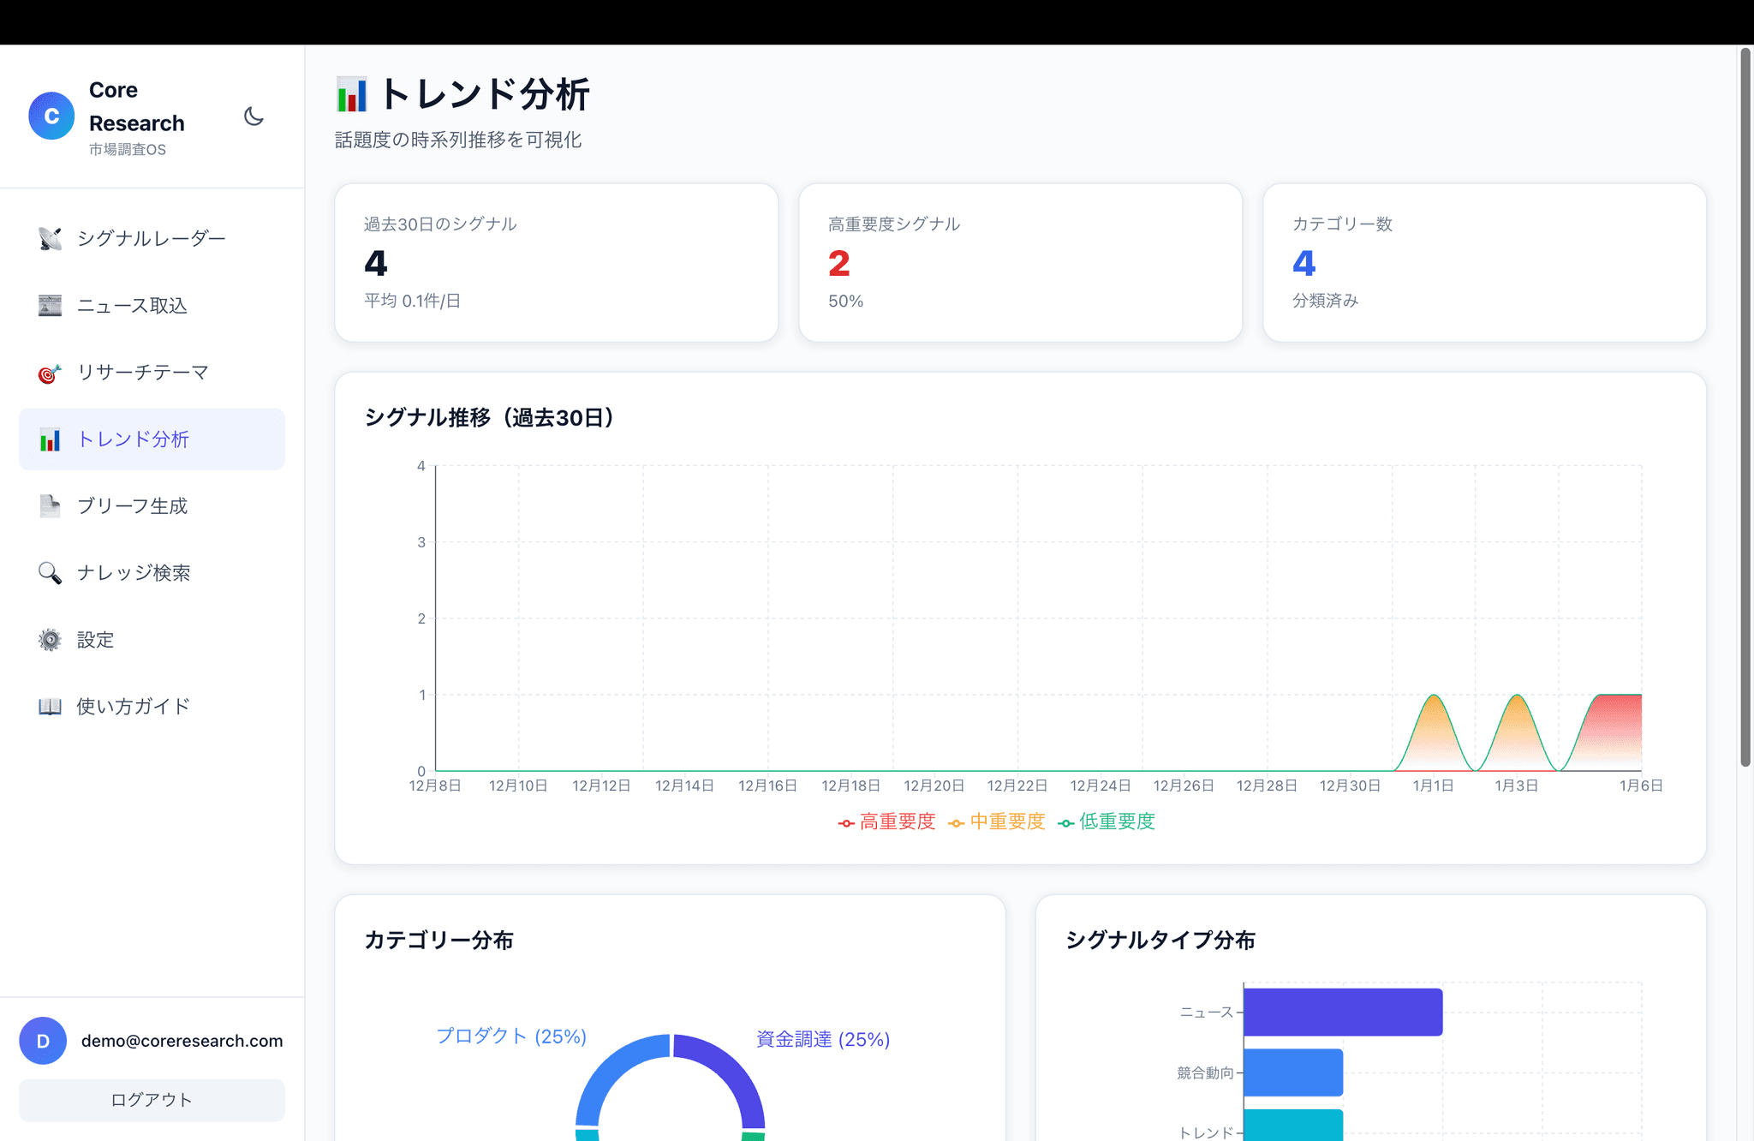Click the document icon for ブリーフ生成
Screen dimensions: 1754x1141
(x=50, y=506)
